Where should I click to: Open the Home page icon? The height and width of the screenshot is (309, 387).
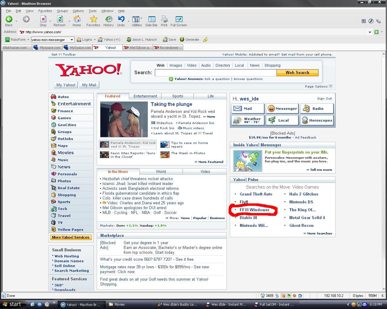pyautogui.click(x=77, y=20)
